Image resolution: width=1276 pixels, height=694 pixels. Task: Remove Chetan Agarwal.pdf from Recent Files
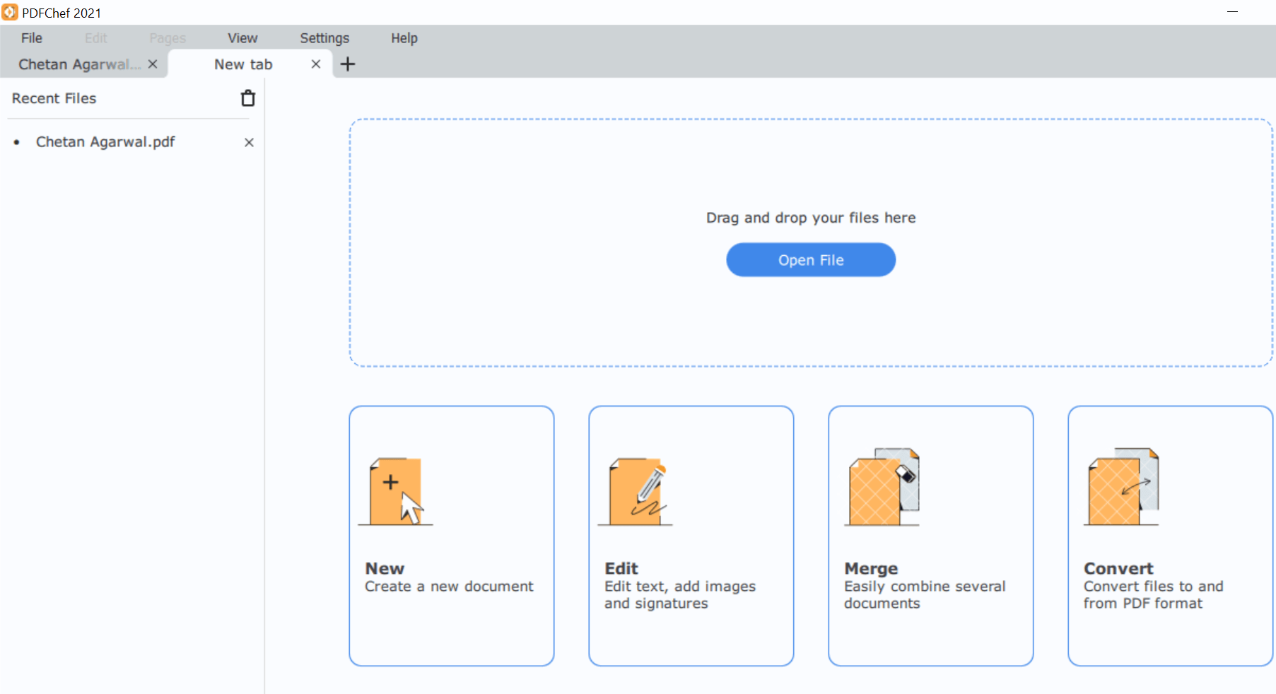249,142
